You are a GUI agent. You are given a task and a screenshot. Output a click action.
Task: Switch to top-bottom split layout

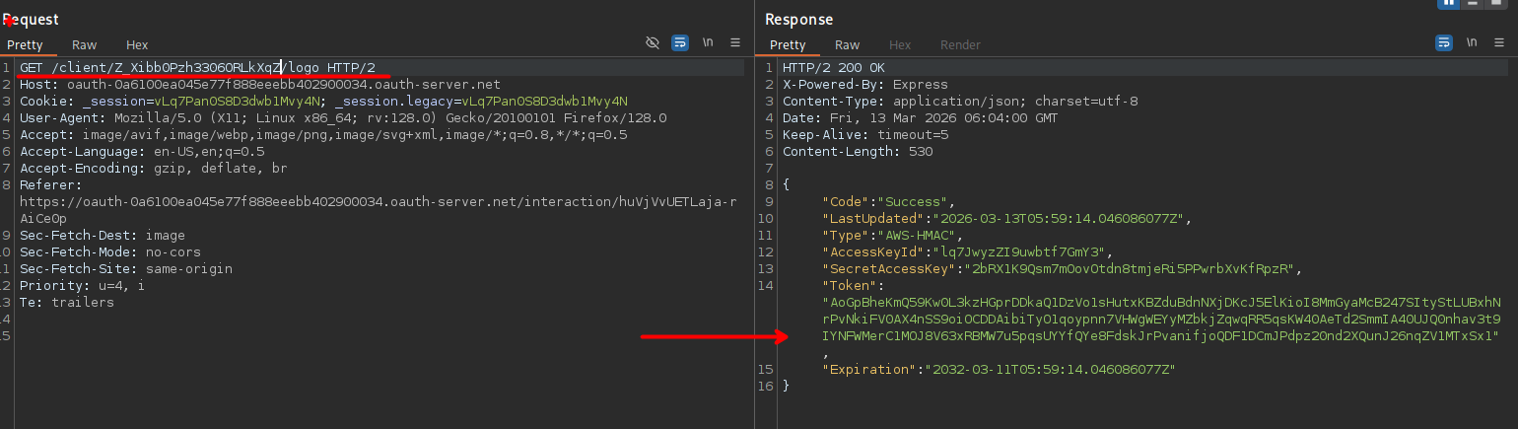tap(1473, 3)
